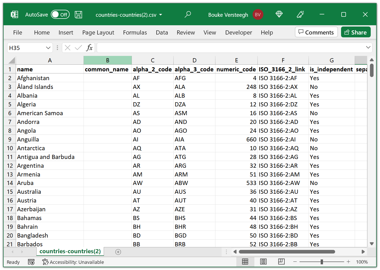Open the Name Box dropdown arrow

[48, 48]
